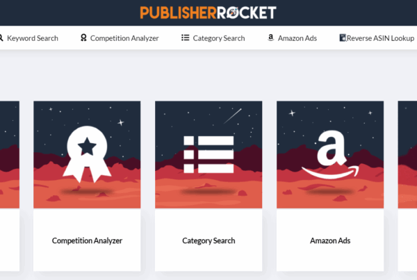Click the Publisher Rocket logo
The width and height of the screenshot is (417, 280).
(208, 13)
